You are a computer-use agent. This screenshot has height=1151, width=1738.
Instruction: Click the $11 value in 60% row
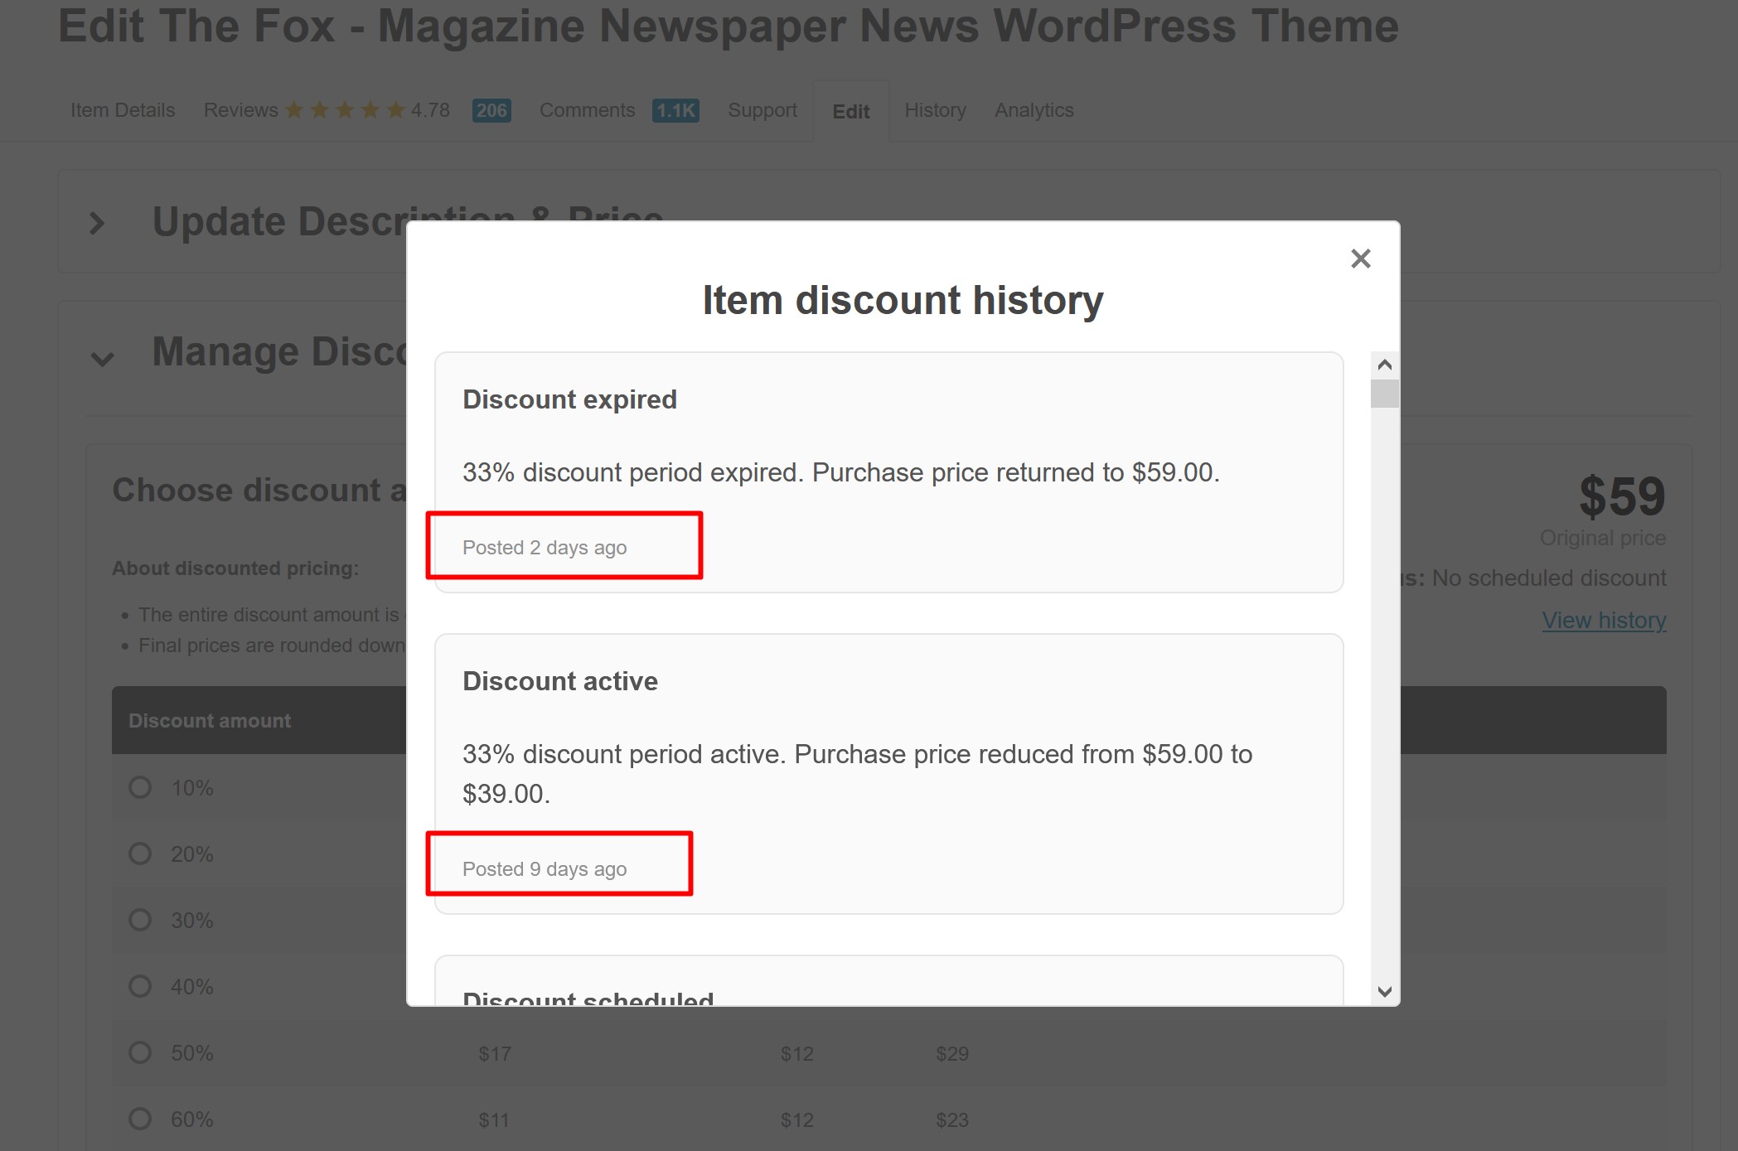click(x=495, y=1120)
